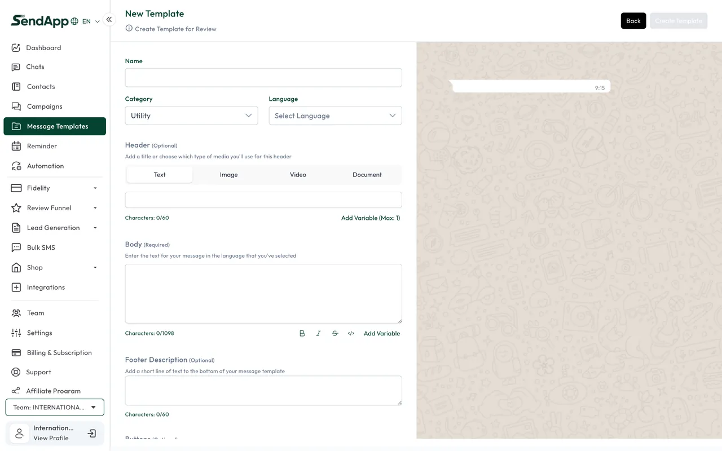Click the profile avatar icon
Viewport: 722px width, 451px height.
tap(20, 434)
